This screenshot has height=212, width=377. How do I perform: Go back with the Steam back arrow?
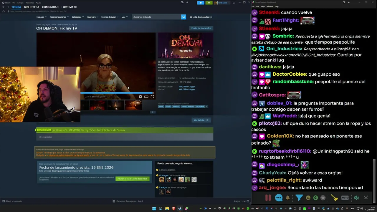[x=3, y=7]
